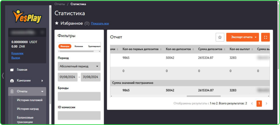The width and height of the screenshot is (280, 125).
Task: Select page 1 in pagination
Action: pos(259,104)
